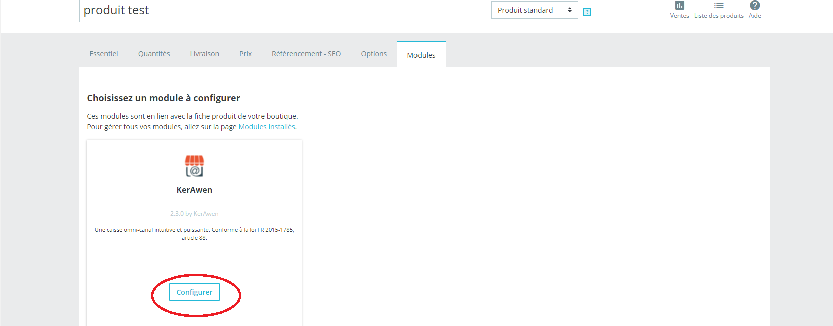The width and height of the screenshot is (833, 326).
Task: Click the 'Choisissez un module à configurer' heading
Action: pos(164,98)
